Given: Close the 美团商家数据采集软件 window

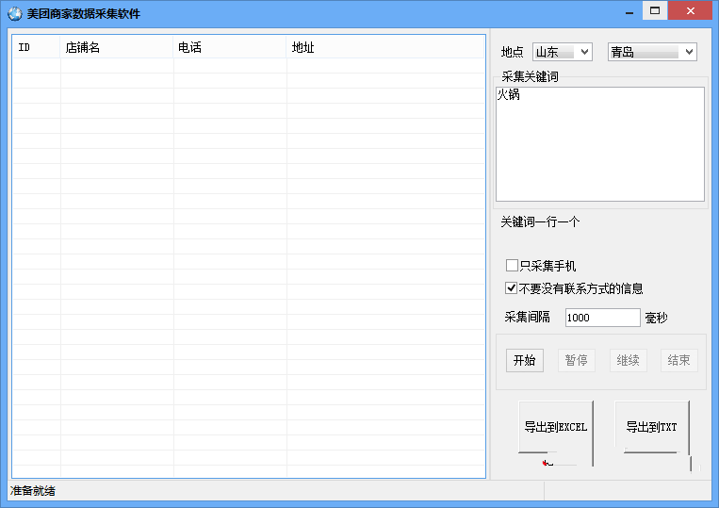Looking at the screenshot, I should (690, 11).
